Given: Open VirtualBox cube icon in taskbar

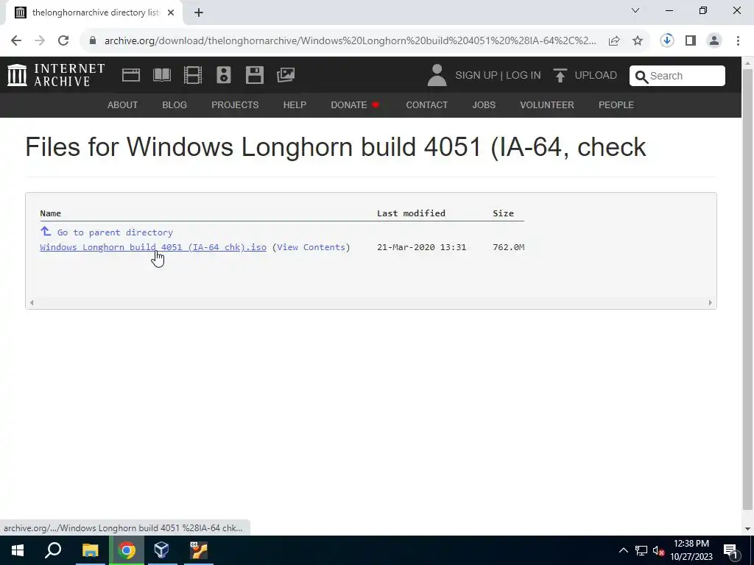Looking at the screenshot, I should pos(162,550).
